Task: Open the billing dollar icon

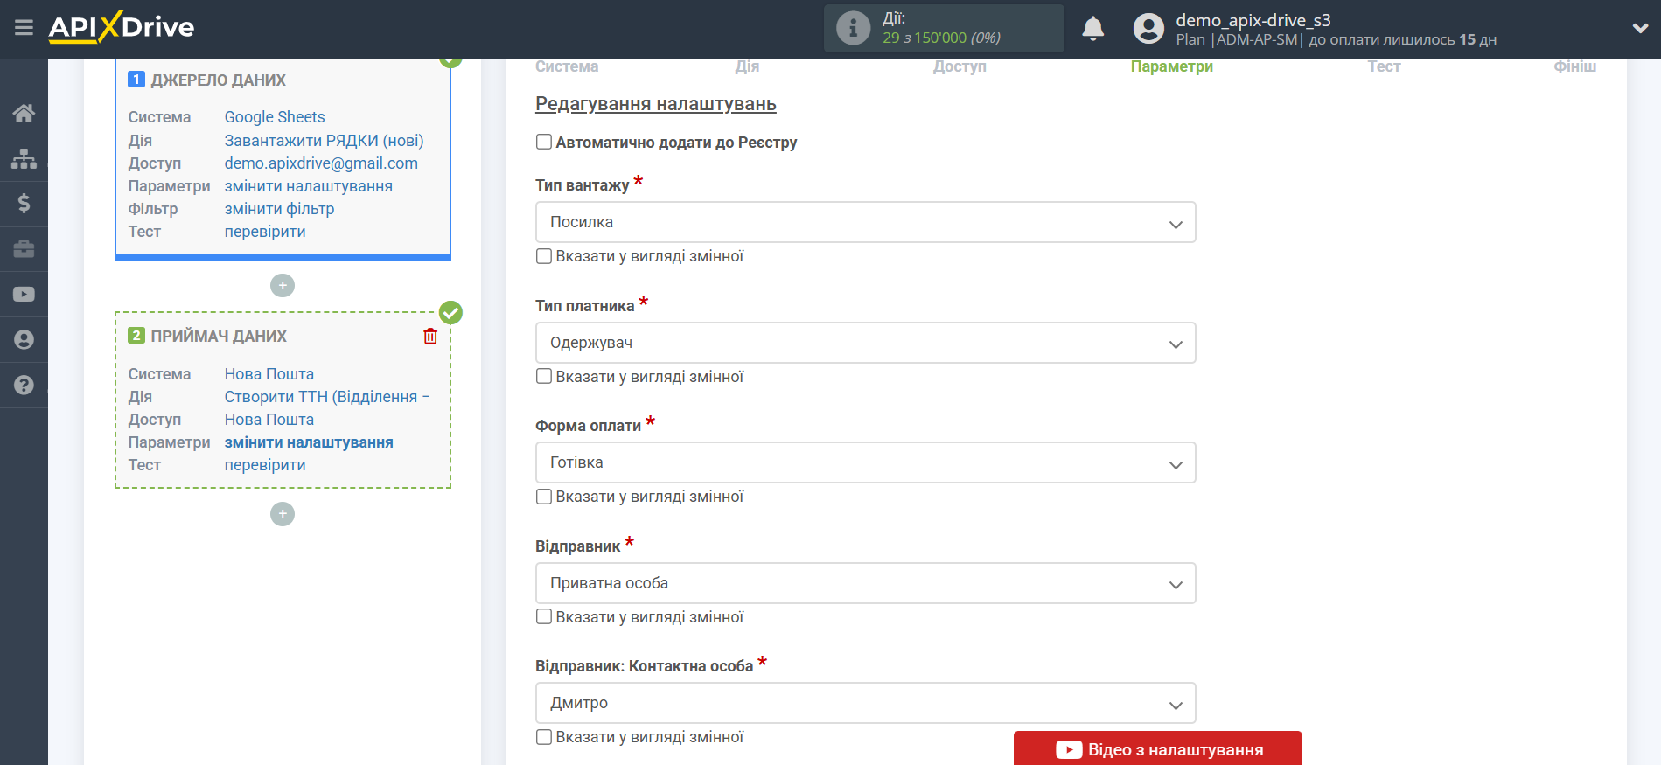Action: (x=24, y=204)
